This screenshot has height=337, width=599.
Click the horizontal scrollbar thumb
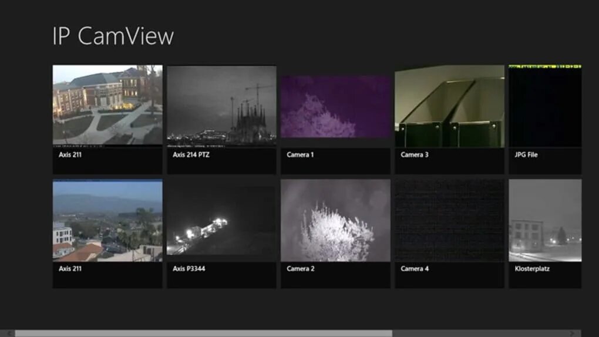click(204, 333)
